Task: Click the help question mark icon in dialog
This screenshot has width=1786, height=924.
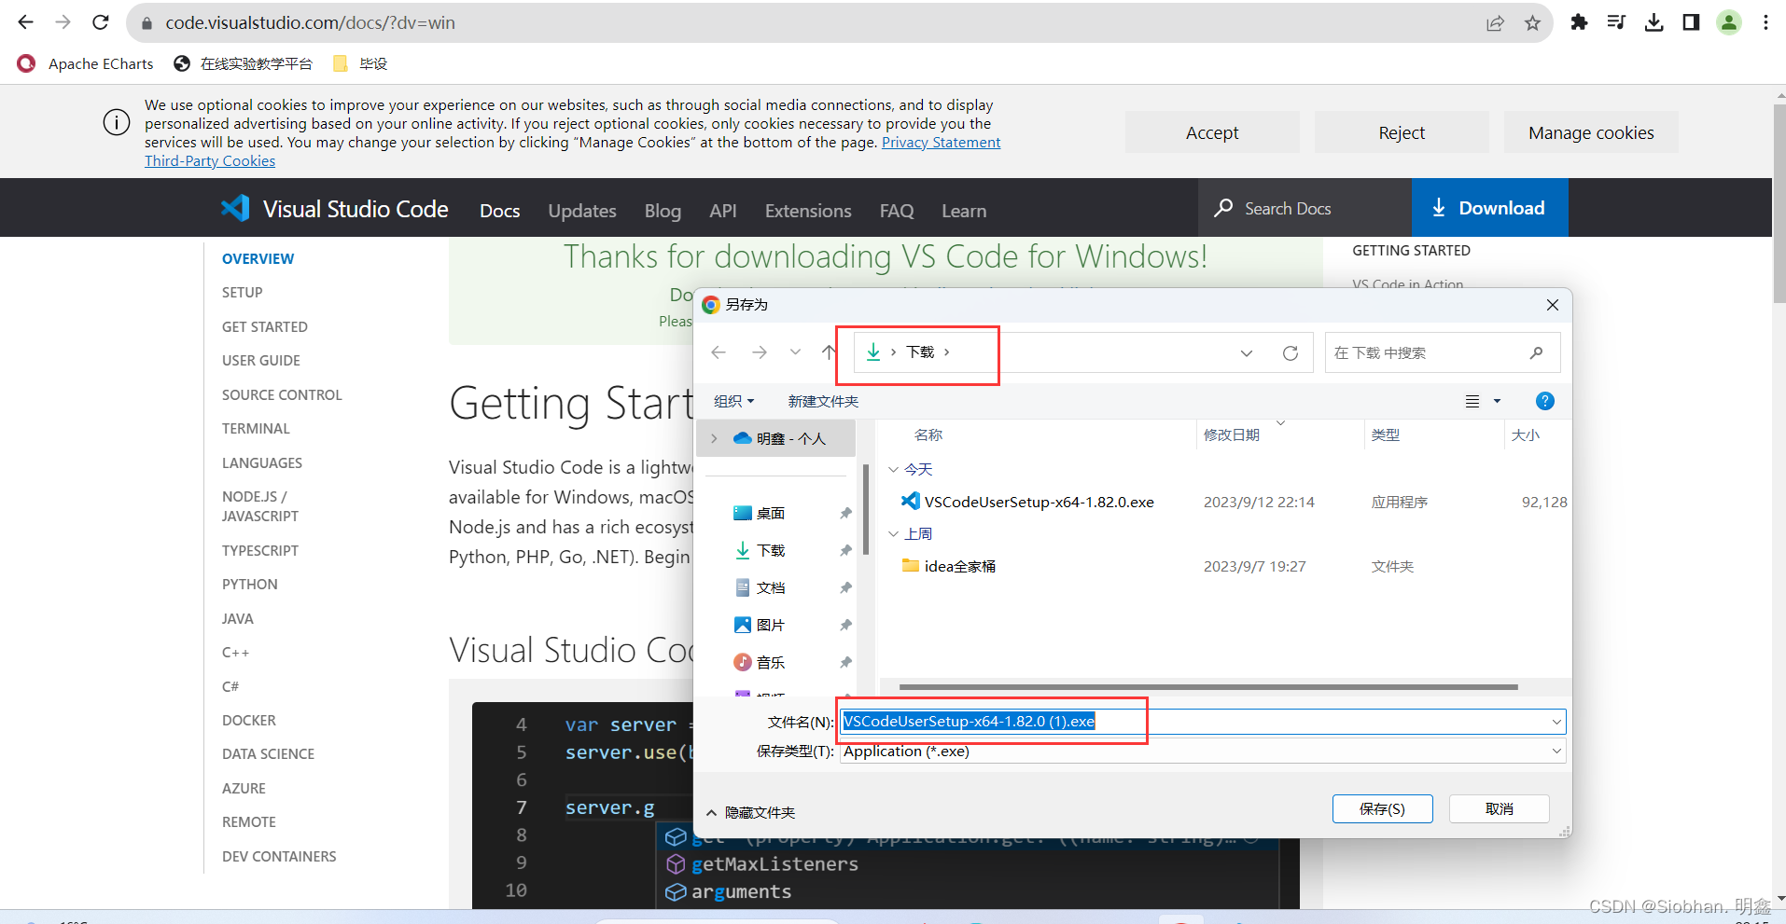Action: point(1544,401)
